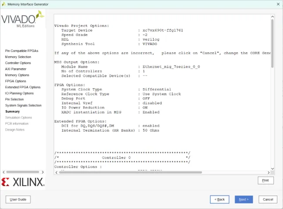
Task: Click sidebar scroll-right arrow
Action: click(43, 172)
